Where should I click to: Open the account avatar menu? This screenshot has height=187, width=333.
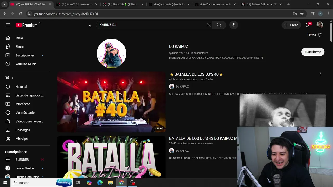(x=320, y=25)
